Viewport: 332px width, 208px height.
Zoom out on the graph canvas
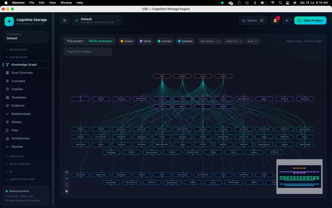coord(66,179)
